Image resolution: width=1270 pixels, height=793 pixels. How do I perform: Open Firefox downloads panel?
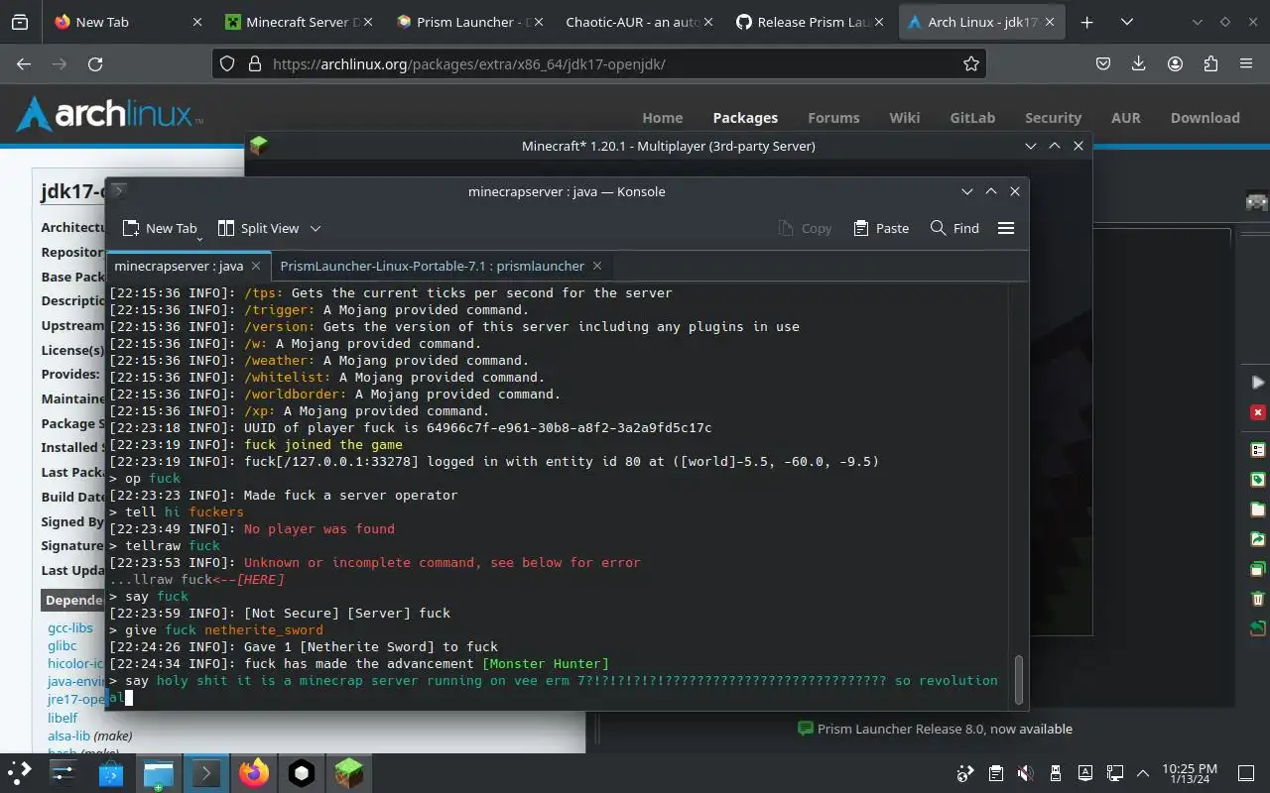coord(1139,63)
